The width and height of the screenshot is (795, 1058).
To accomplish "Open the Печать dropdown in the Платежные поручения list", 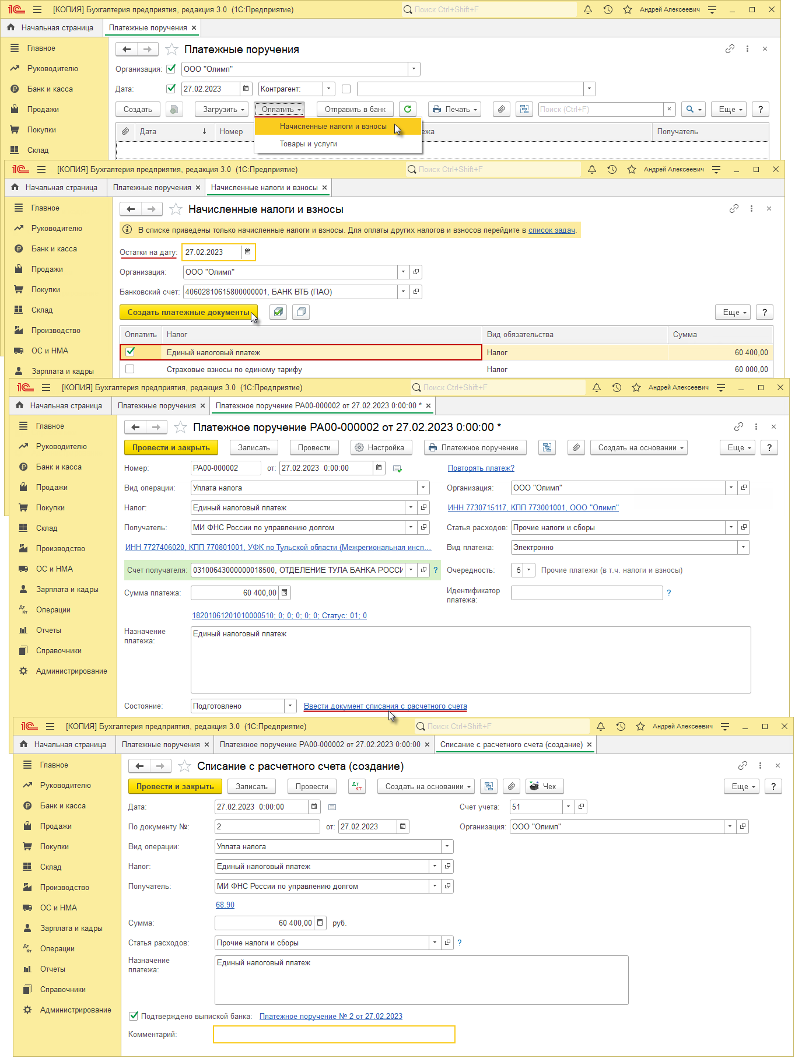I will (x=455, y=109).
